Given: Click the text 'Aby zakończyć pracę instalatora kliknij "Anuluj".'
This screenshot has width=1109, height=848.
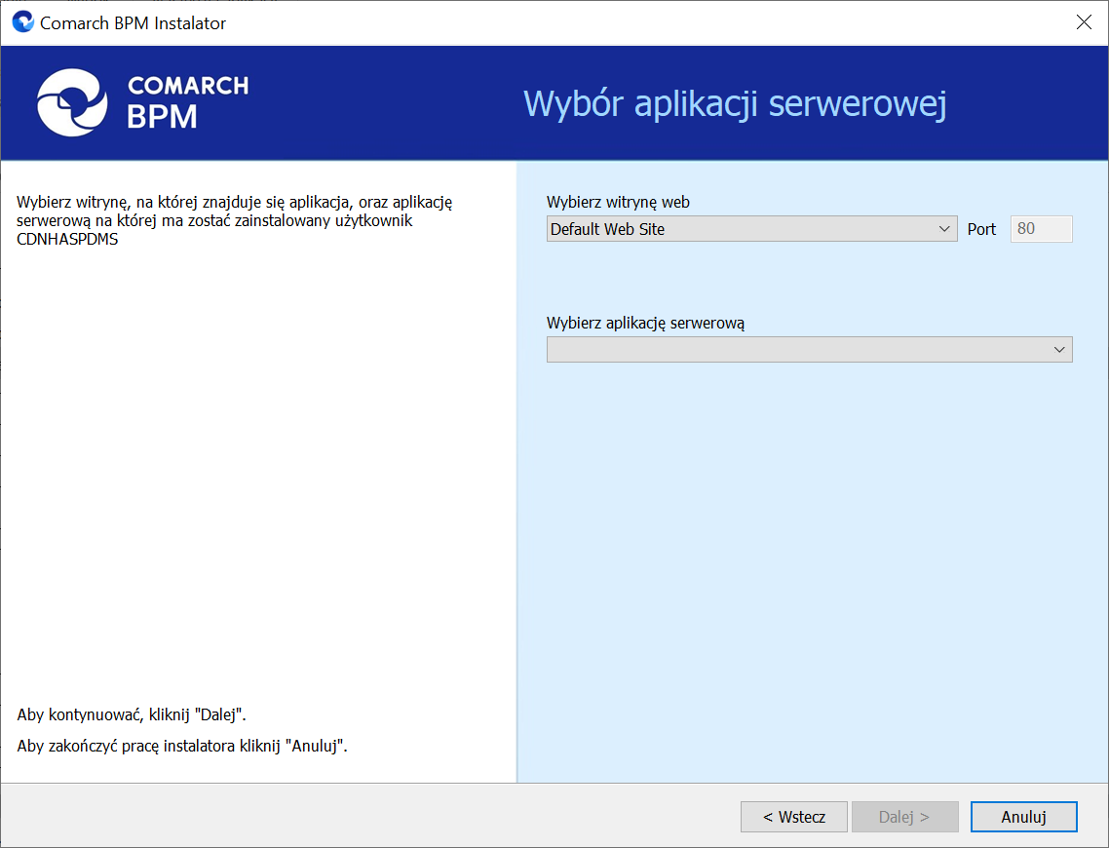Looking at the screenshot, I should pos(182,746).
